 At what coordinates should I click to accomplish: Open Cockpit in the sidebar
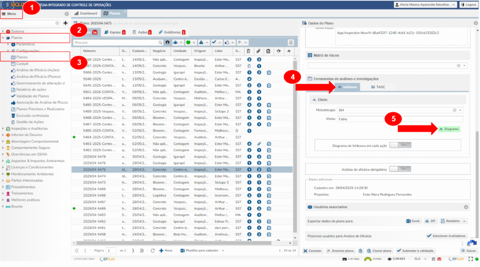click(x=22, y=64)
